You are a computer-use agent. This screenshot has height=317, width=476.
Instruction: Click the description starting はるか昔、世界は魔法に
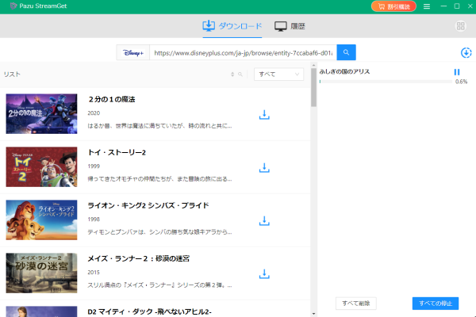click(x=159, y=125)
